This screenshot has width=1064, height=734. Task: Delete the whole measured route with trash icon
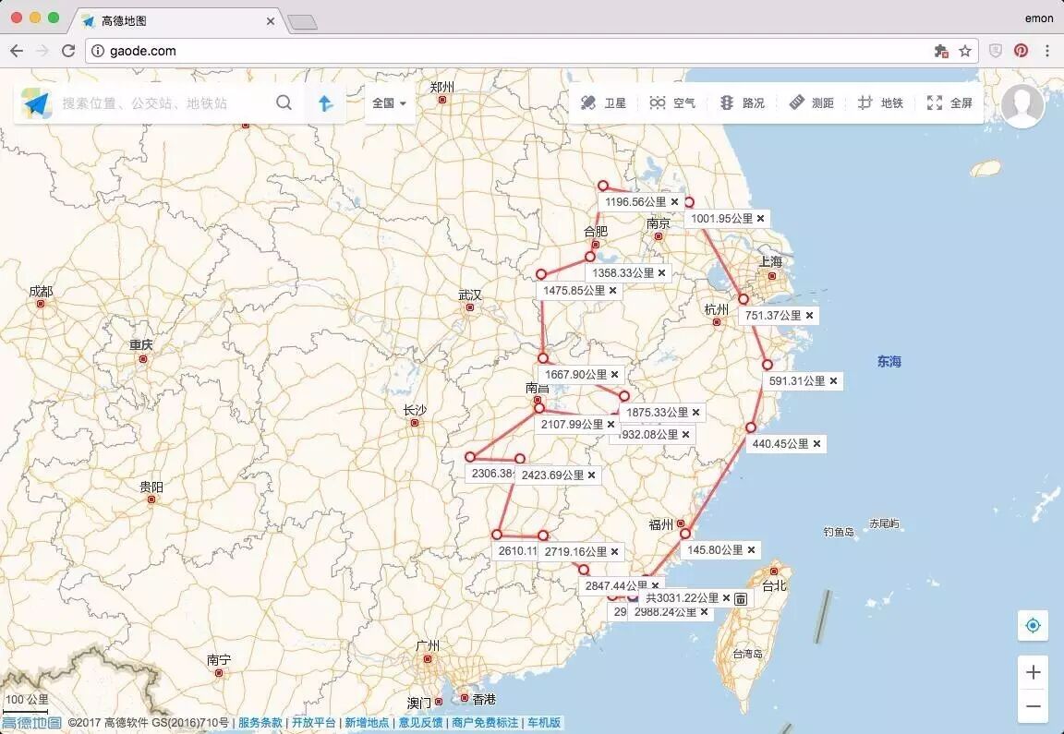[741, 598]
